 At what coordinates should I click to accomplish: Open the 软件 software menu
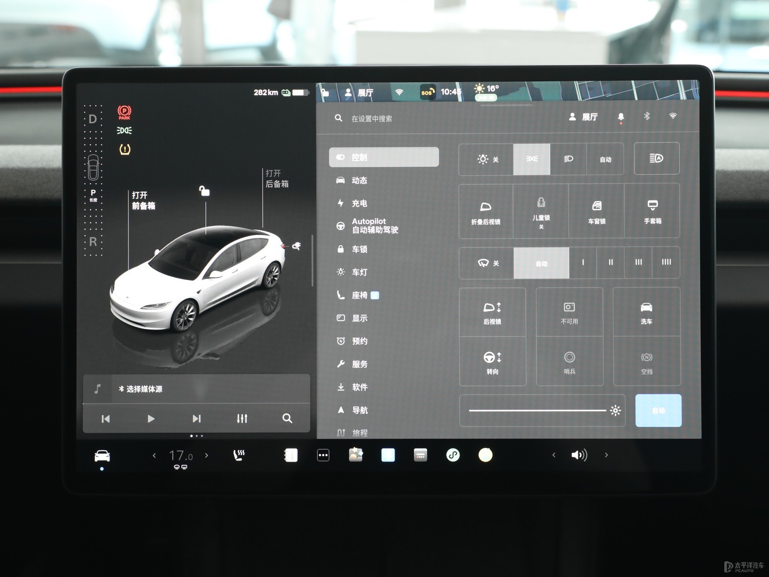click(x=352, y=387)
